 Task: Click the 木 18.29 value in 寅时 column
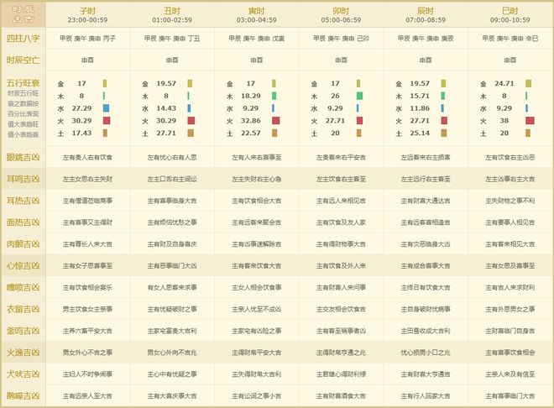pos(250,96)
